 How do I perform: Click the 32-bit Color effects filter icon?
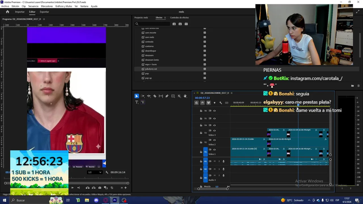coord(180,24)
